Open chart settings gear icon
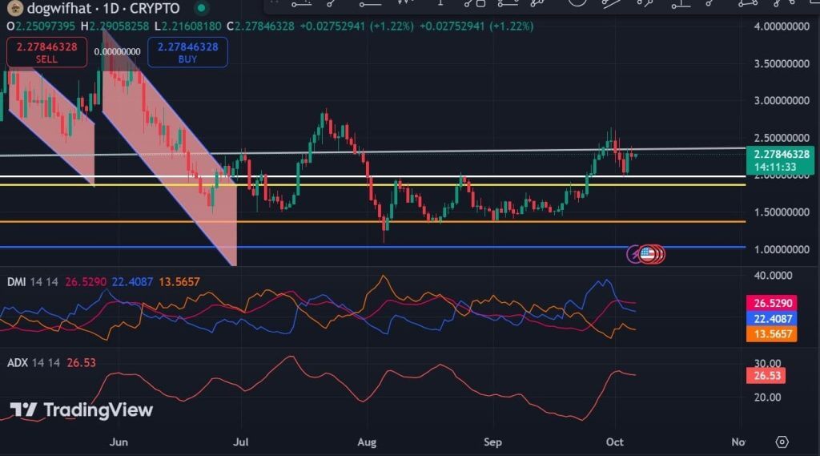The height and width of the screenshot is (456, 820). [782, 442]
